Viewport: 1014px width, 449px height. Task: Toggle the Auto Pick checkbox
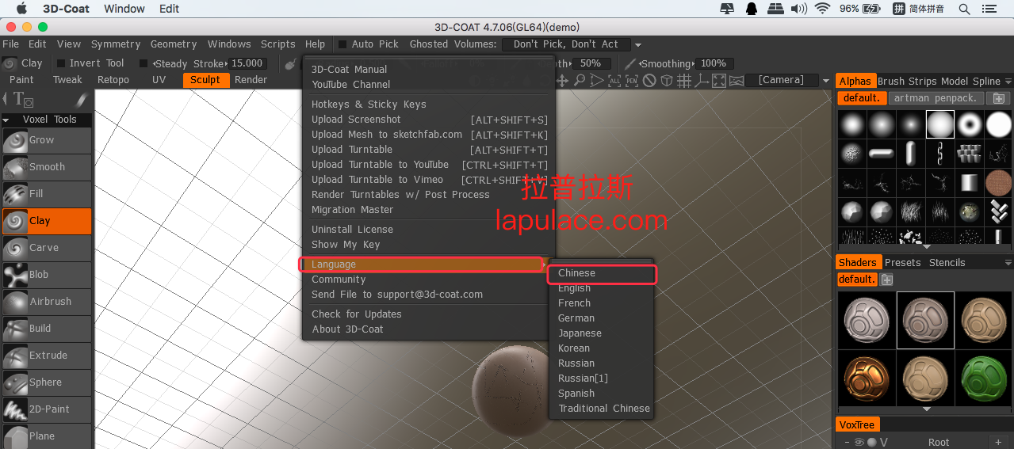tap(342, 44)
